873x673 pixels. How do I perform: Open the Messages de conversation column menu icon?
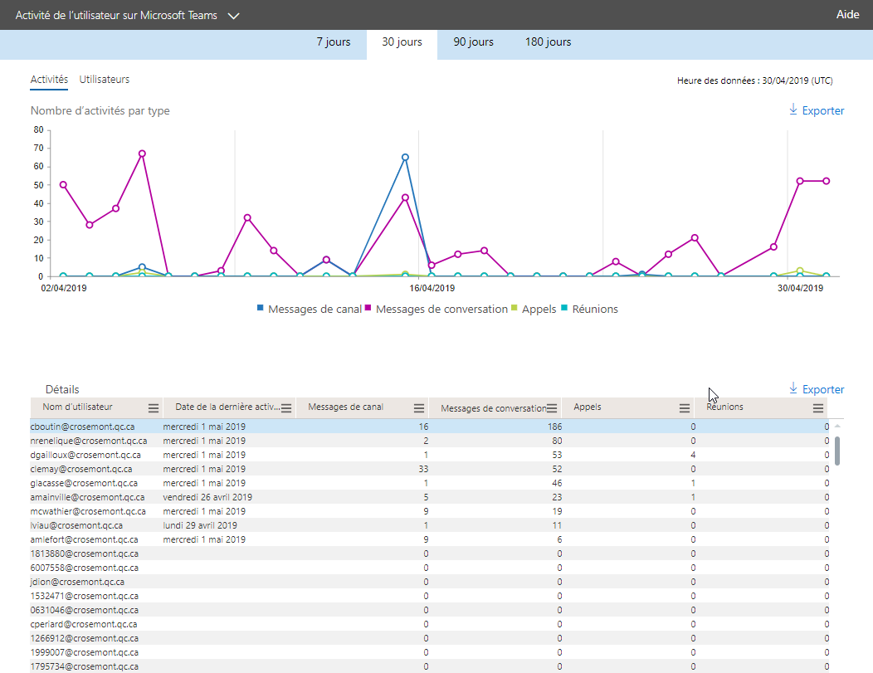click(x=552, y=408)
